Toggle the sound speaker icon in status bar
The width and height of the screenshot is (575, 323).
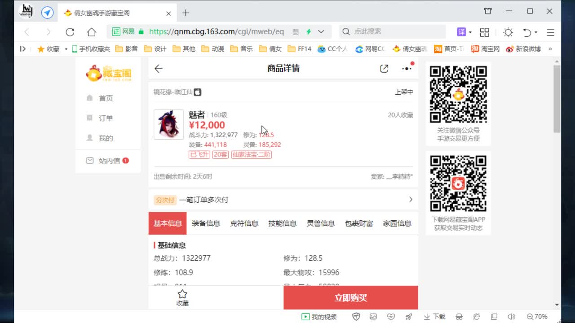(x=511, y=317)
